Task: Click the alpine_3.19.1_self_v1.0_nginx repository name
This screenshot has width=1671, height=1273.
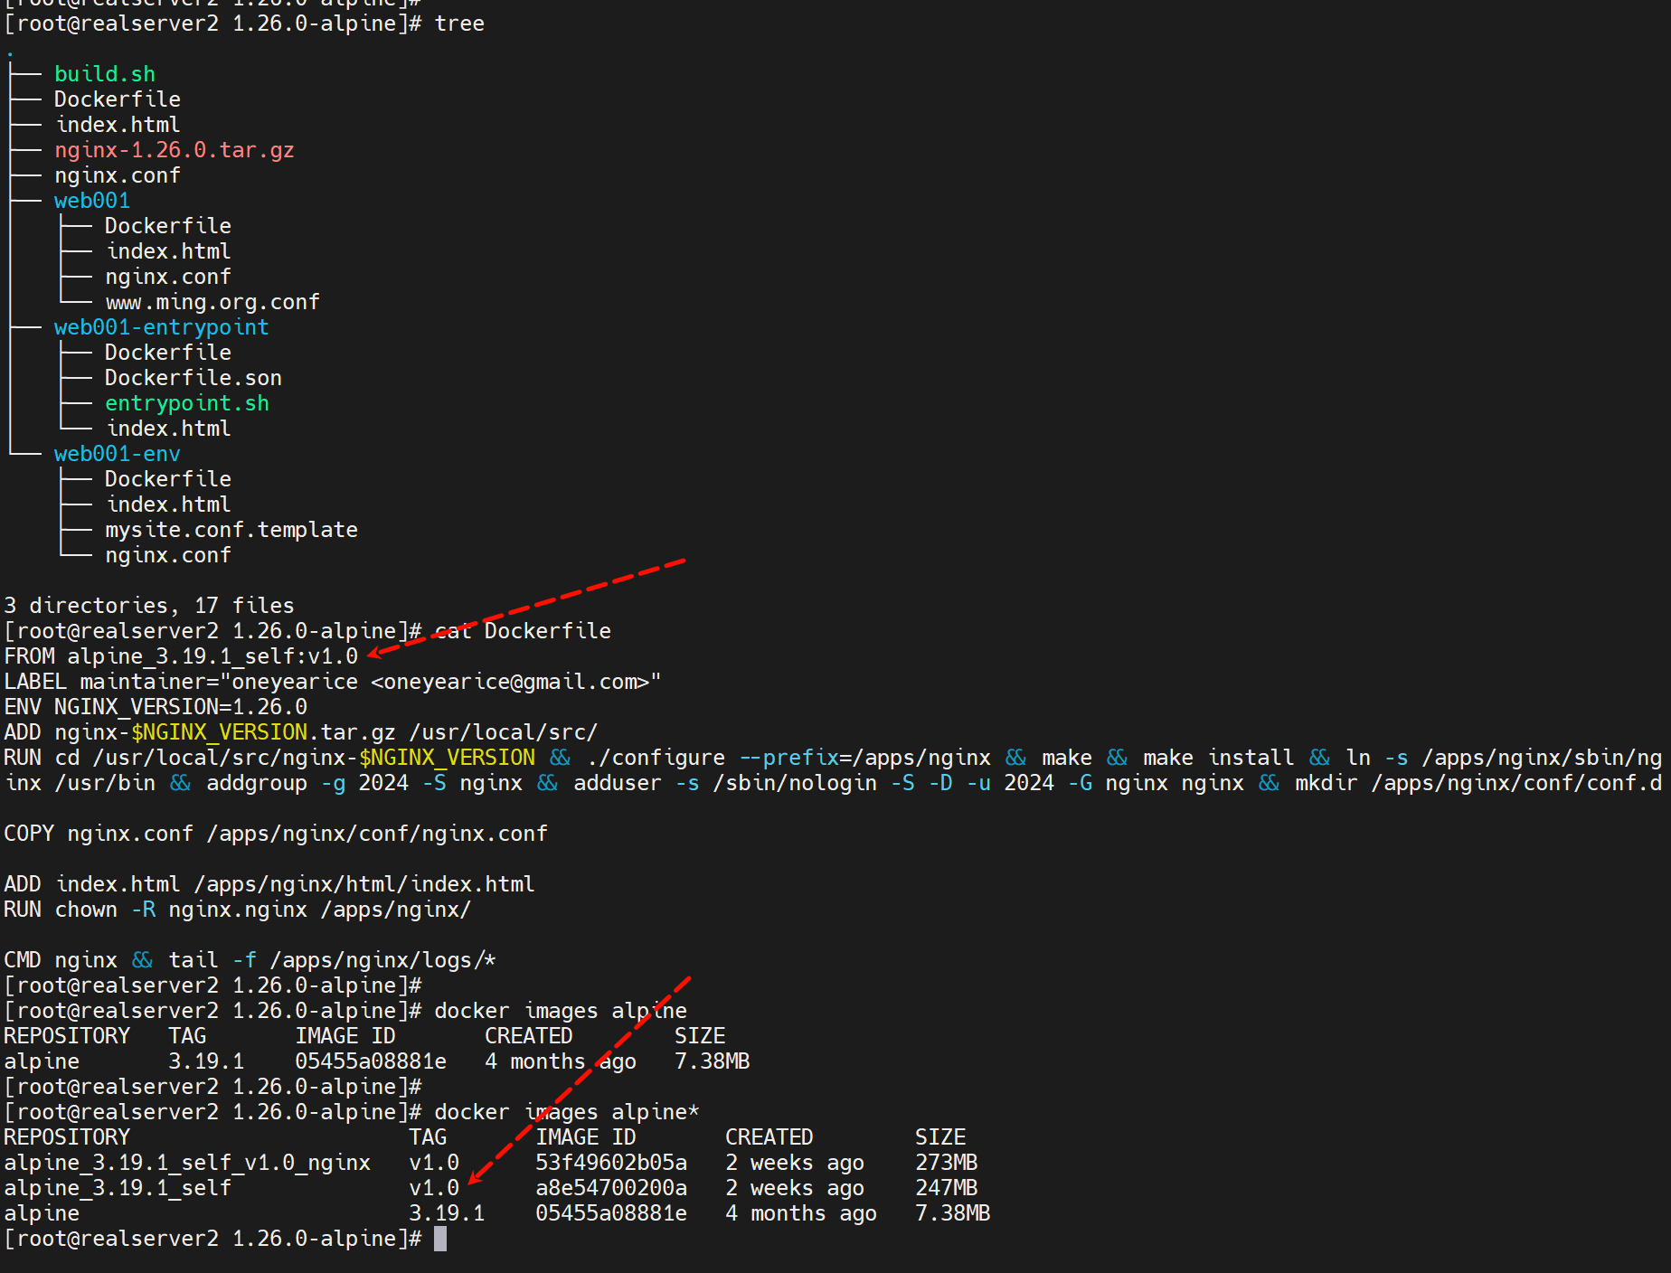Action: pyautogui.click(x=187, y=1163)
